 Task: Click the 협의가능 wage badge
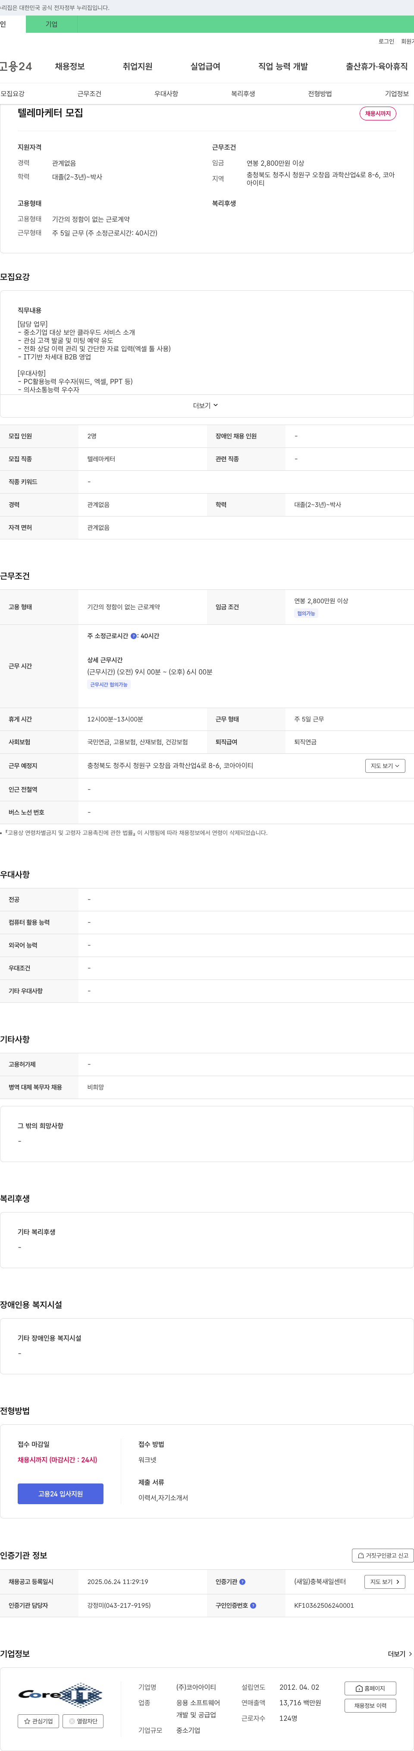click(x=306, y=614)
